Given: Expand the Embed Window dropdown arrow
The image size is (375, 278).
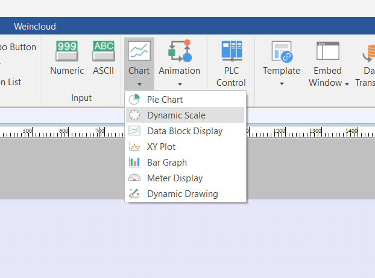Looking at the screenshot, I should pos(347,83).
